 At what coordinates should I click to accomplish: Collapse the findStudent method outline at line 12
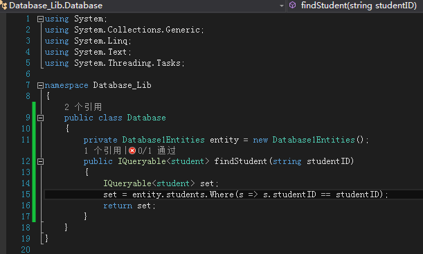click(40, 161)
